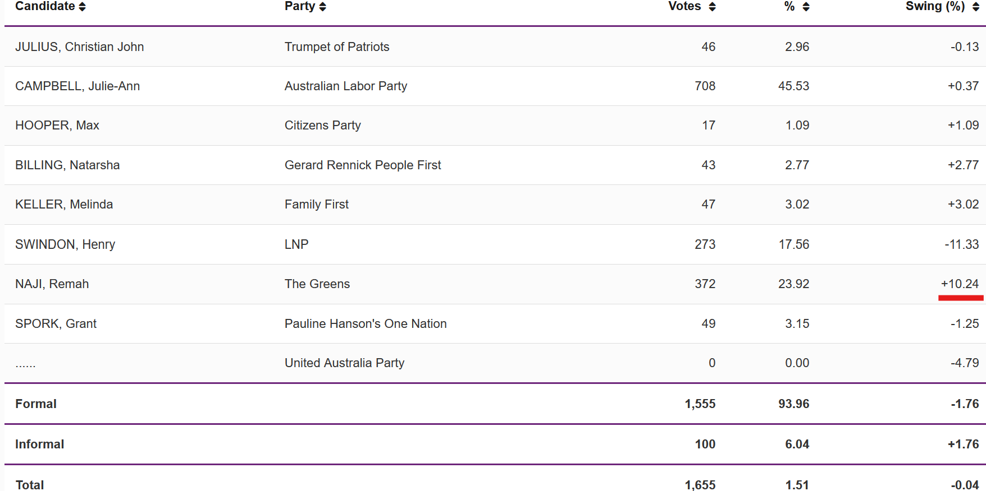The image size is (986, 491).
Task: Click the Informal row label
Action: (39, 444)
